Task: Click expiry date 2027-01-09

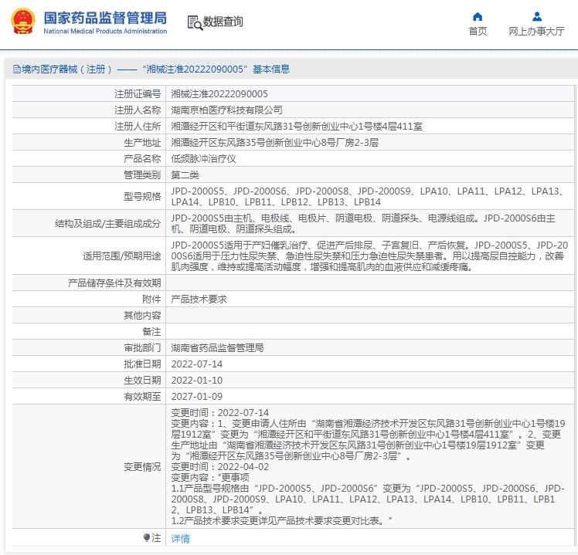Action: click(197, 396)
